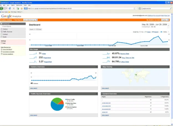
Task: Click help icon beside About this Report
Action: pyautogui.click(x=2, y=49)
